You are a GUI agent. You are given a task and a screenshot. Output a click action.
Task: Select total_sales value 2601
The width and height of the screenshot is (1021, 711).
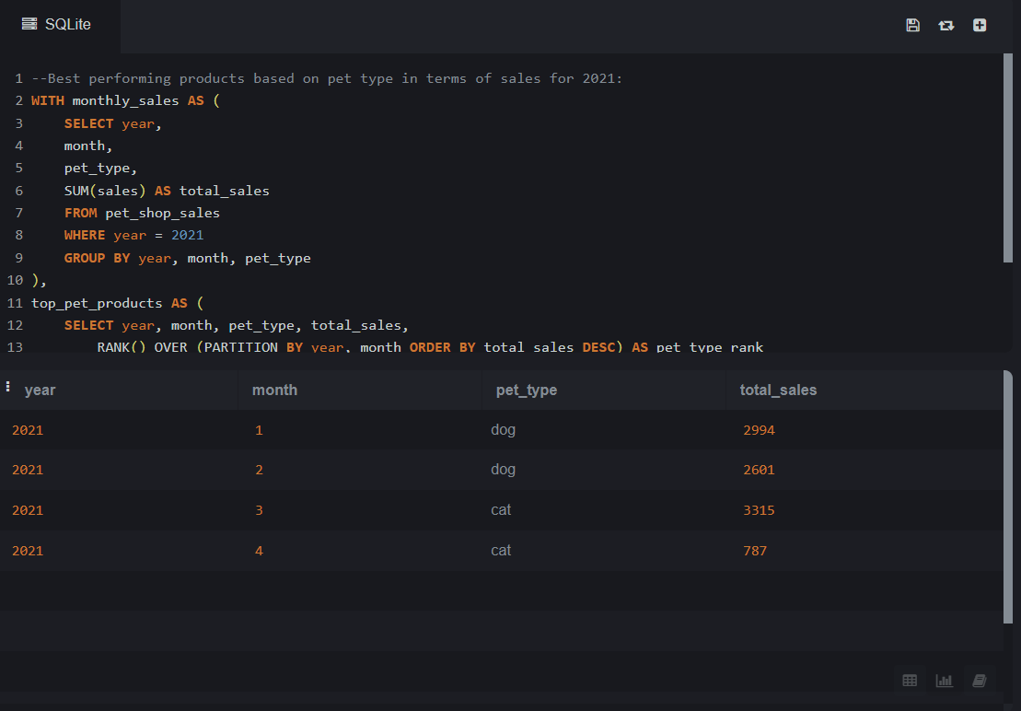tap(759, 470)
